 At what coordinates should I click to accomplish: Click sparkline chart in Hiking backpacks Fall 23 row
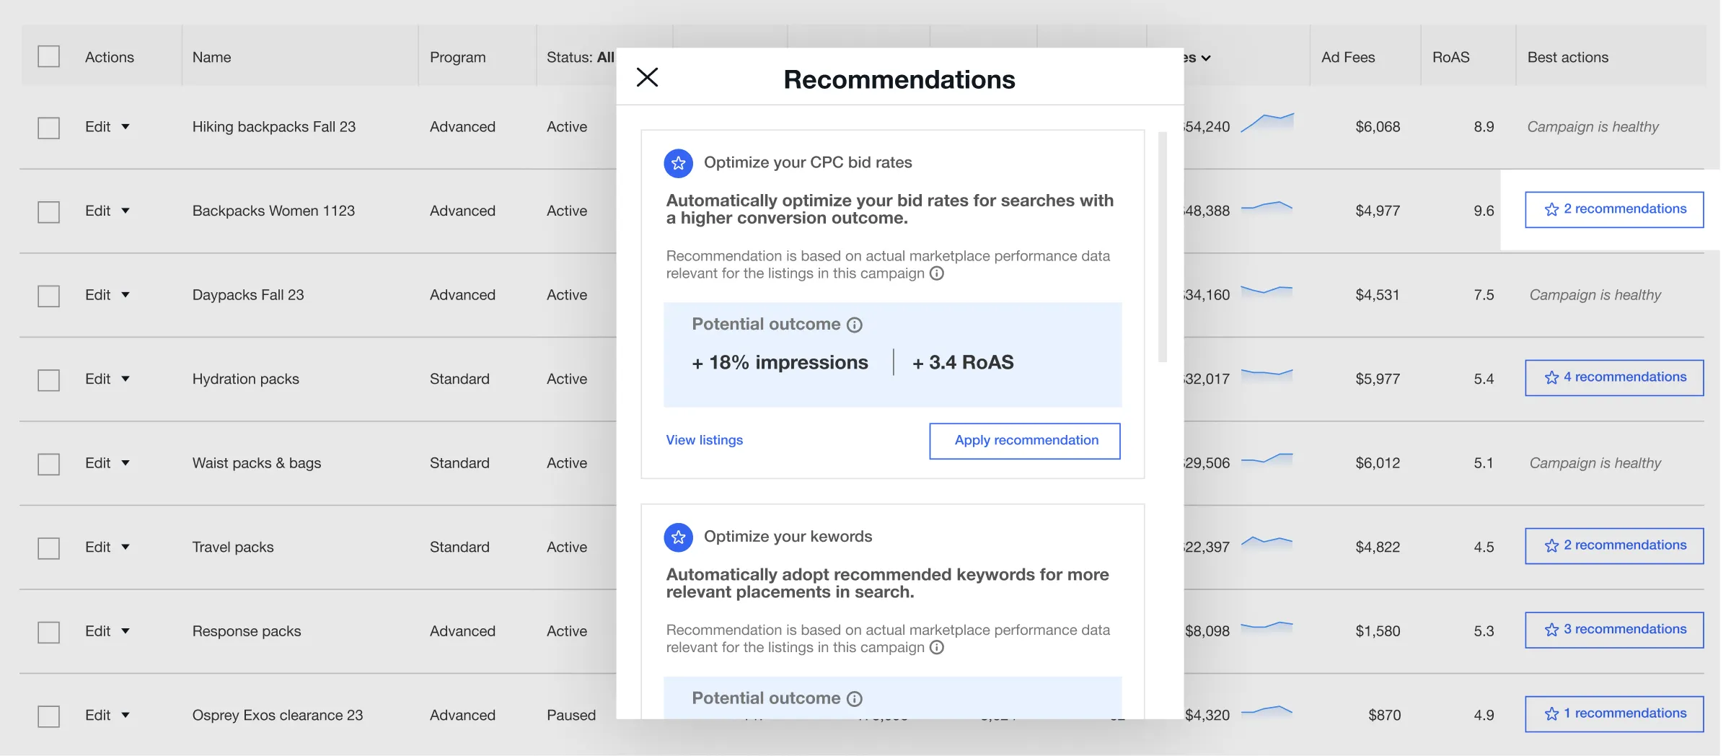point(1267,123)
